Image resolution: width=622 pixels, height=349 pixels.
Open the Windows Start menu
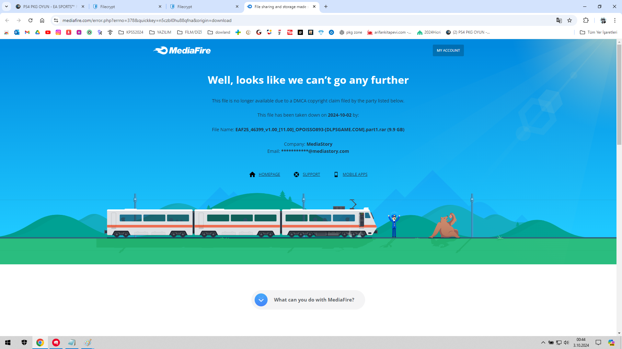pos(8,343)
